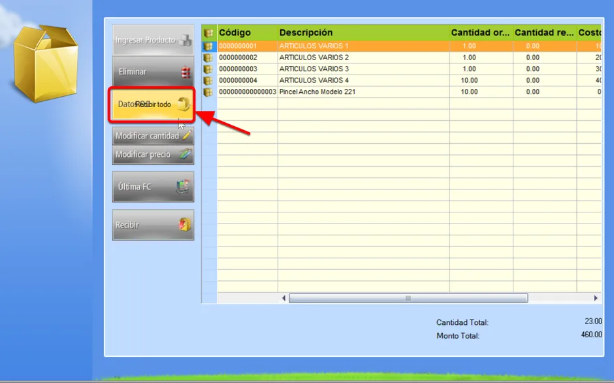The height and width of the screenshot is (383, 614).
Task: Click the Cantidad Total value 23.00
Action: [x=593, y=322]
